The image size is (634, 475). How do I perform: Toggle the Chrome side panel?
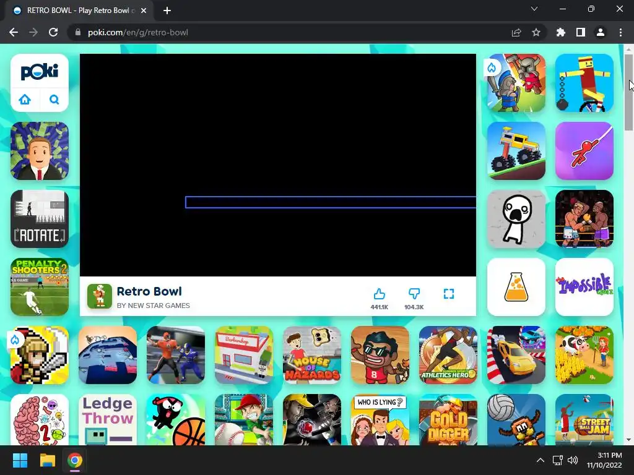point(581,32)
